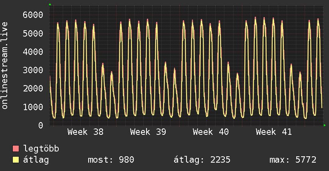This screenshot has height=171, width=329.
Task: Click the 'most: 980' value
Action: point(111,160)
